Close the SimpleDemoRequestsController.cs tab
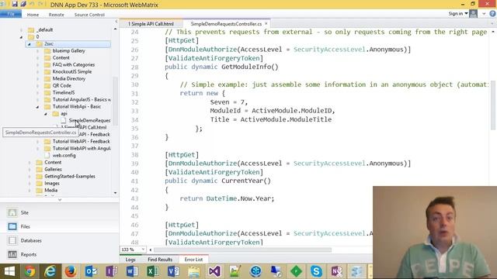Viewport: 497px width, 279px height. (266, 23)
